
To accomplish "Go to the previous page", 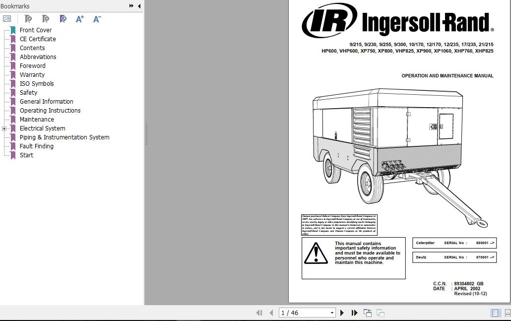I will (x=271, y=313).
